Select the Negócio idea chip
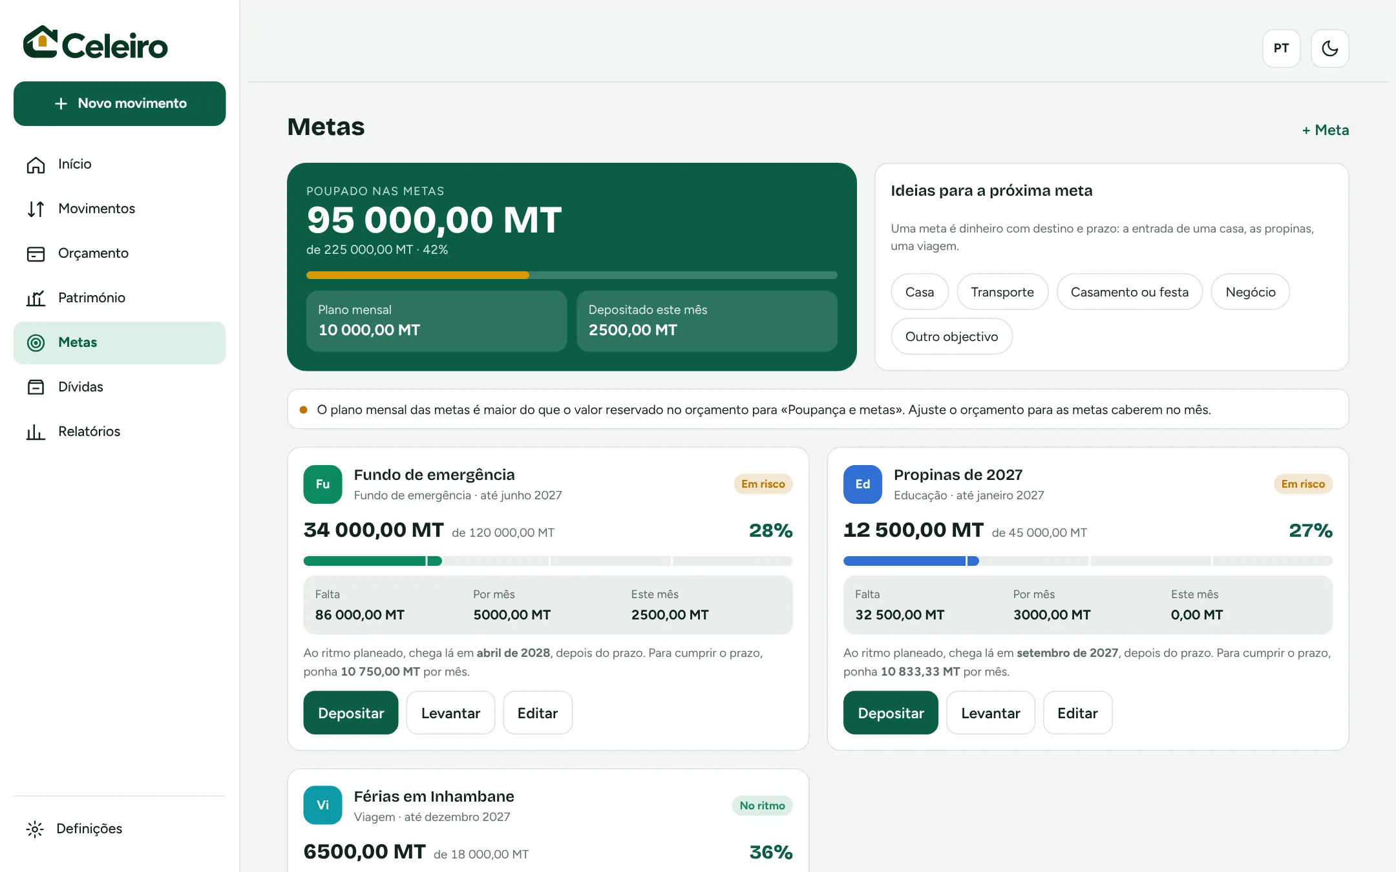The image size is (1396, 872). point(1250,292)
